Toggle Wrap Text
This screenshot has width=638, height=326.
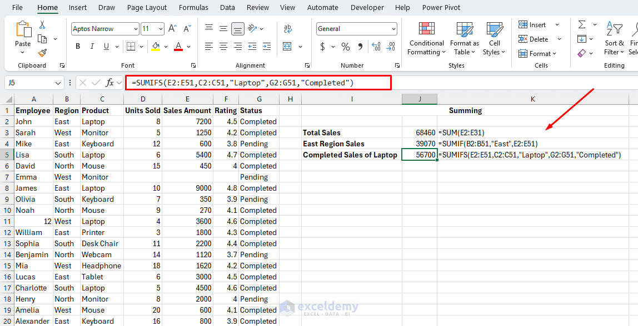pyautogui.click(x=288, y=28)
